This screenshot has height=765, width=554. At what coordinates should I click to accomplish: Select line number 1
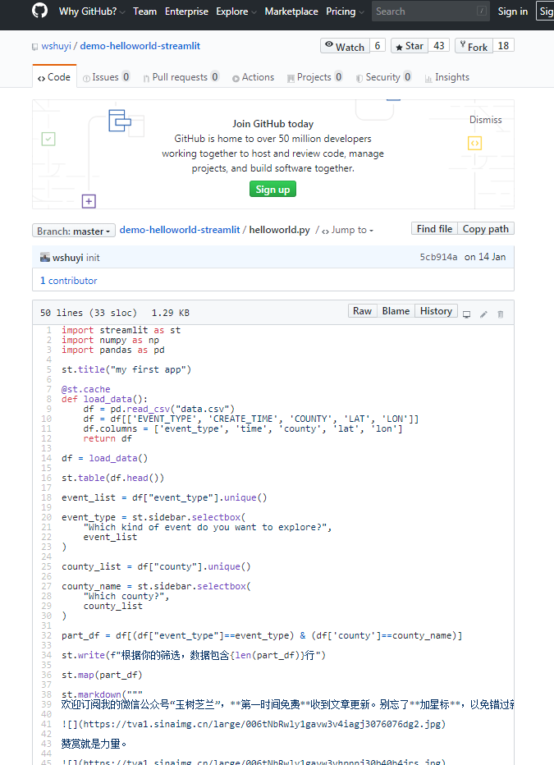[x=48, y=330]
